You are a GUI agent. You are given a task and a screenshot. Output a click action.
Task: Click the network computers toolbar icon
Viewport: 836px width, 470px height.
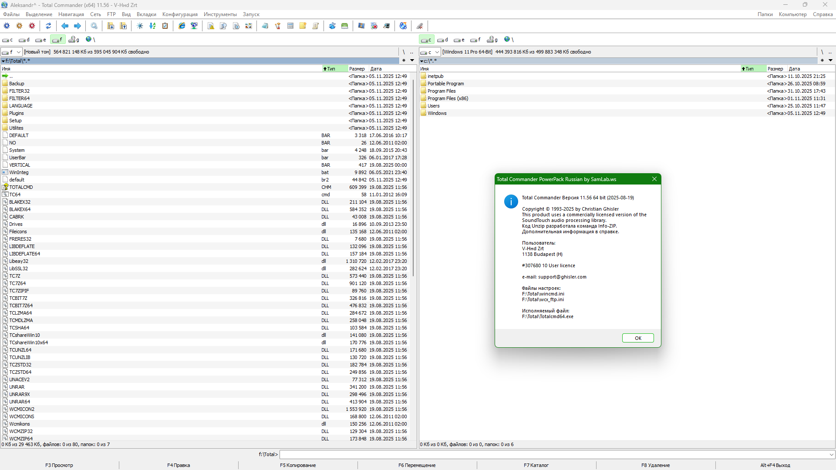point(194,26)
